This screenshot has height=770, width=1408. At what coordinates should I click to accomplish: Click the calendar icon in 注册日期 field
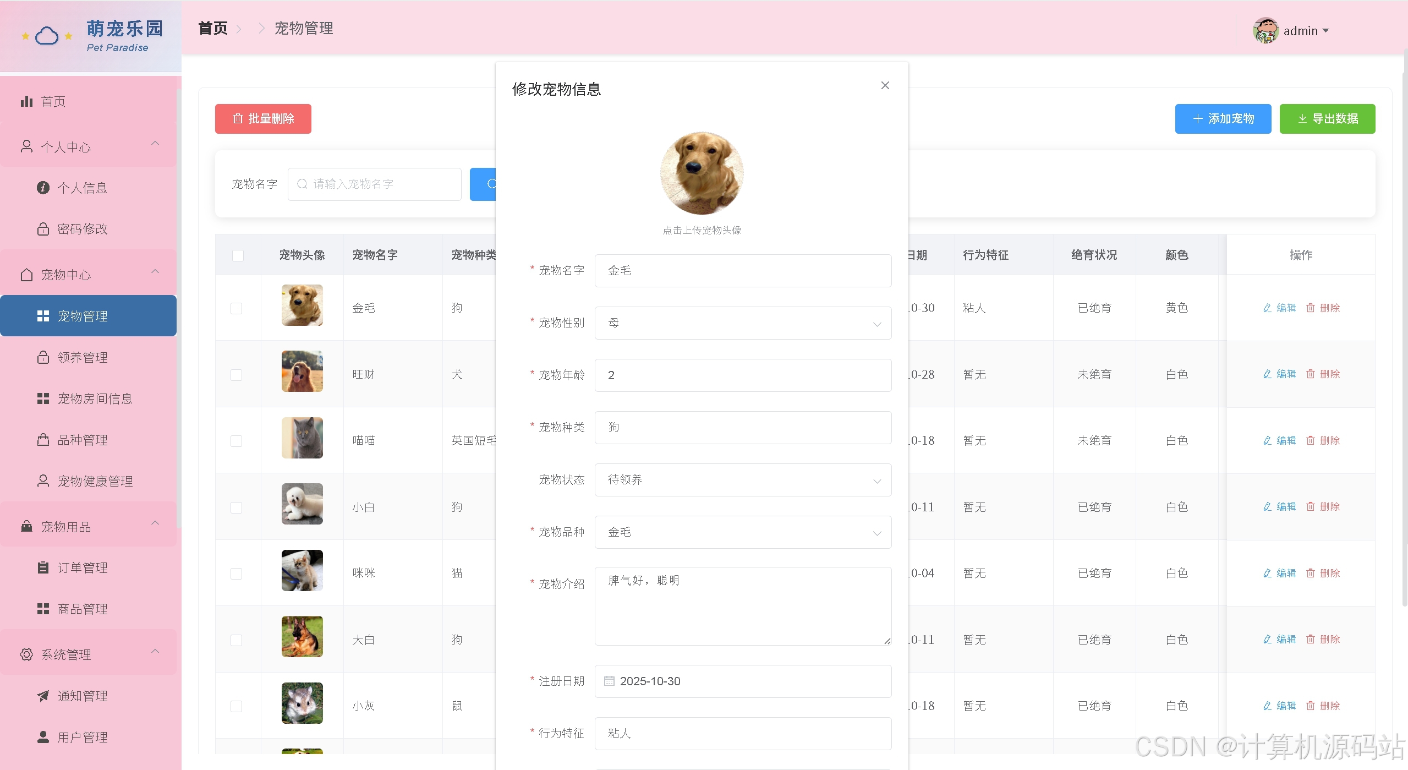coord(609,681)
